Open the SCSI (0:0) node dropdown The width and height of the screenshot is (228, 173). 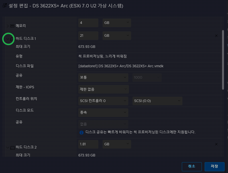[x=157, y=101]
